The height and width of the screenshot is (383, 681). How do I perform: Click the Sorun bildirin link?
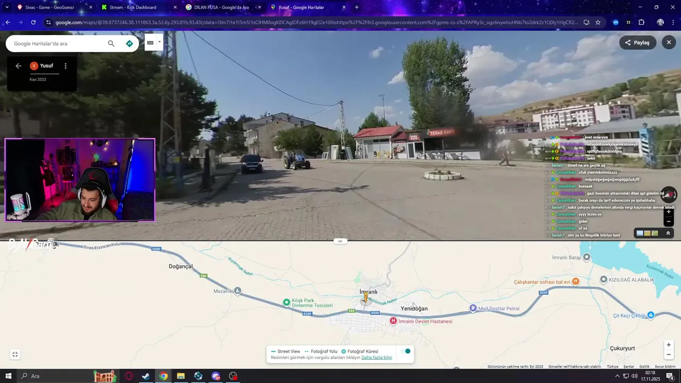point(665,367)
